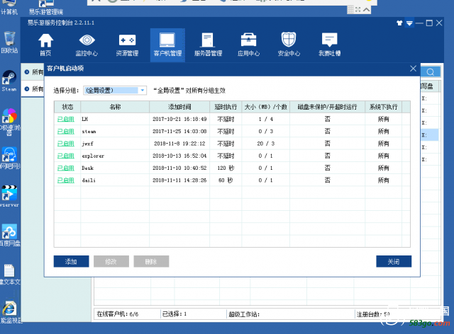The image size is (454, 334).
Task: Open the 首页 home icon
Action: pyautogui.click(x=45, y=45)
